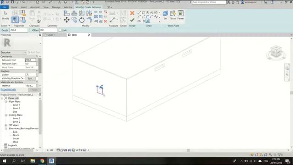Open the Extrusion type selector dropdown
The image size is (293, 165).
[13, 52]
